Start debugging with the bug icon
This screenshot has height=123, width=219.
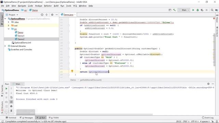point(198,10)
